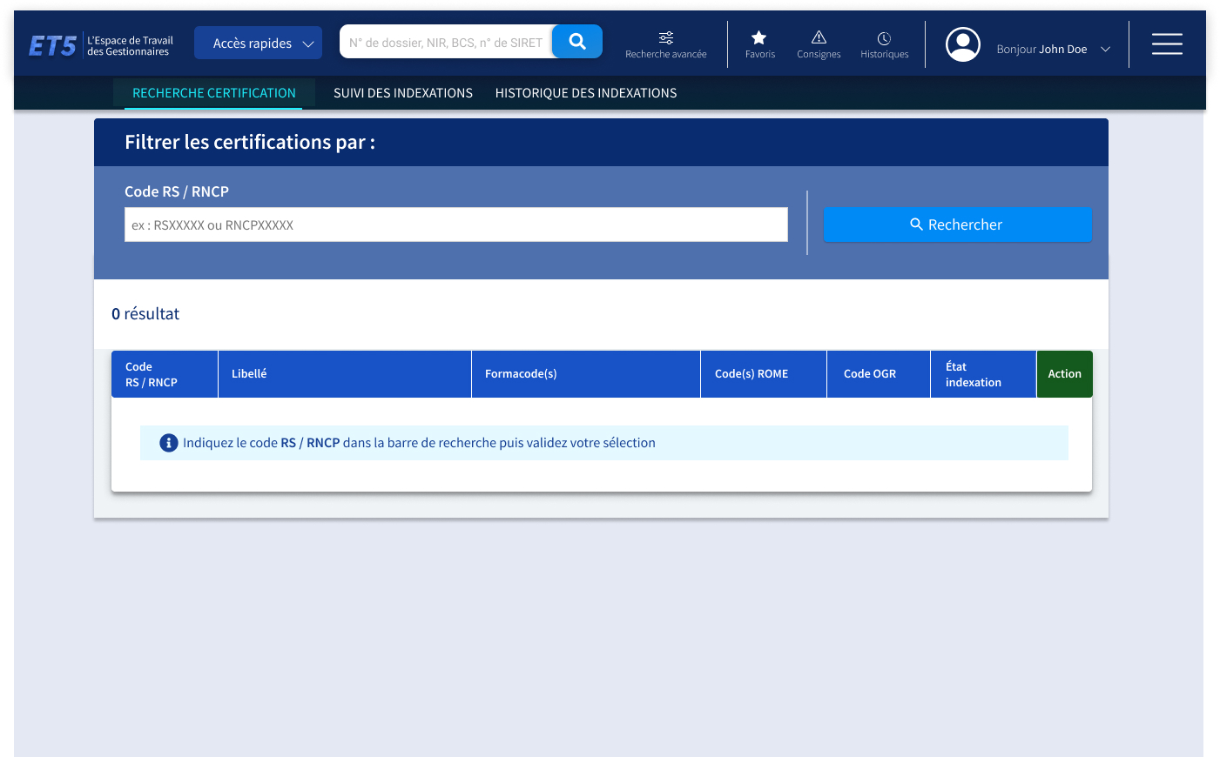This screenshot has height=757, width=1220.
Task: Click the ET5 logo
Action: coord(53,45)
